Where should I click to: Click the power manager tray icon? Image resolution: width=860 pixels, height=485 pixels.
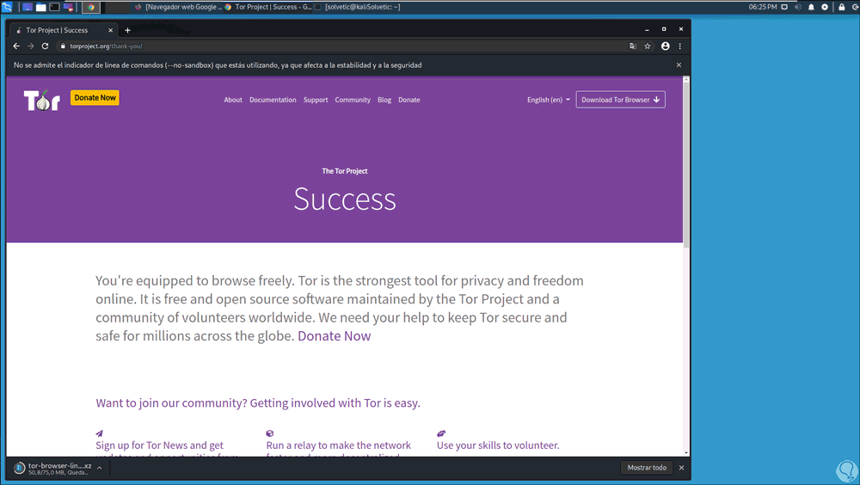[825, 7]
